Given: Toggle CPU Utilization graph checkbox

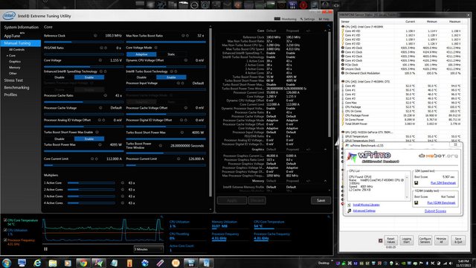Looking at the screenshot, I should pos(5,230).
